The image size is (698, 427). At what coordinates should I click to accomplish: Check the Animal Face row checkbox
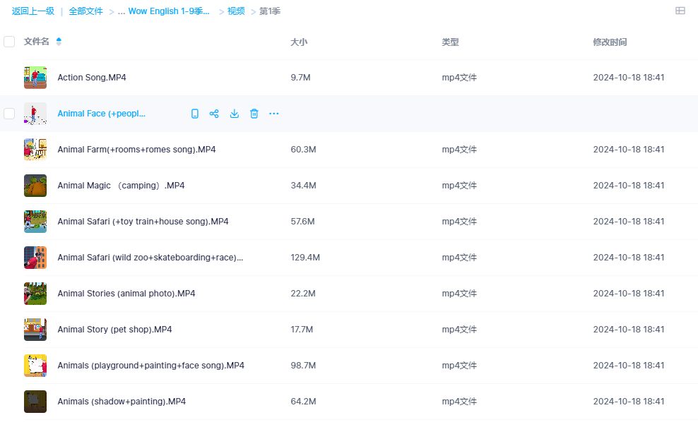click(9, 114)
